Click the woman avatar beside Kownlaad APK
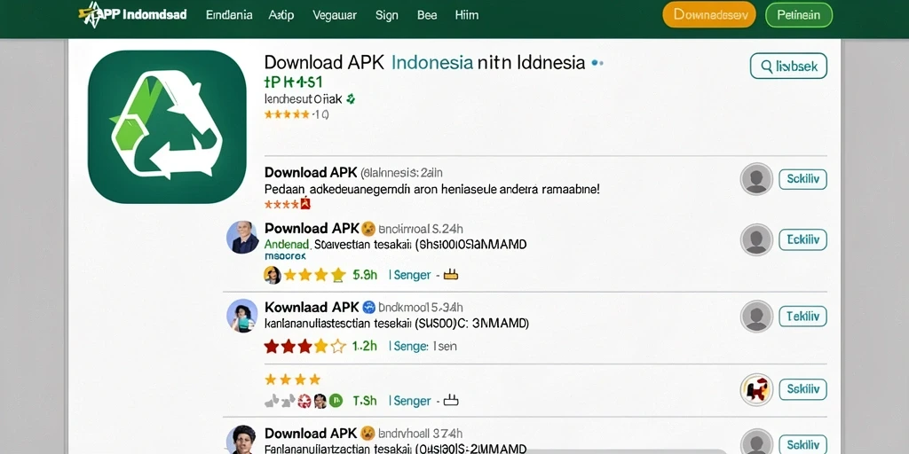Screen dimensions: 909x454 242,316
